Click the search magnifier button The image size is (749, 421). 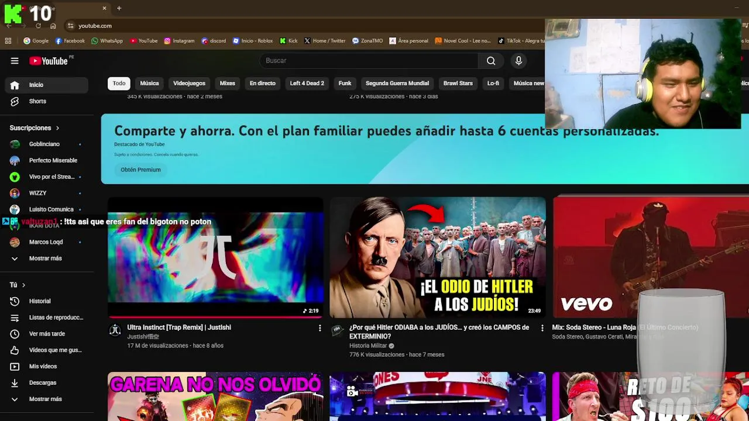pyautogui.click(x=491, y=61)
